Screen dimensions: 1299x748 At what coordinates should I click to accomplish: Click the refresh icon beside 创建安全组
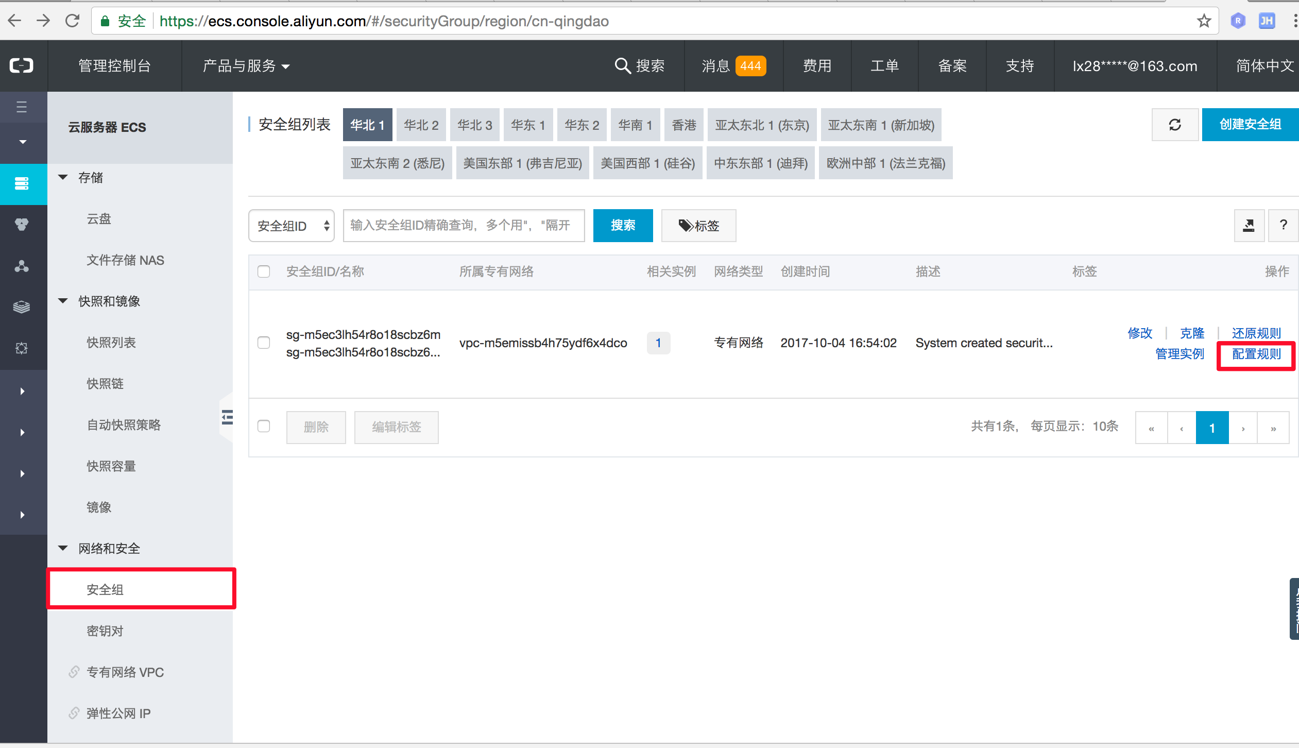pos(1174,125)
